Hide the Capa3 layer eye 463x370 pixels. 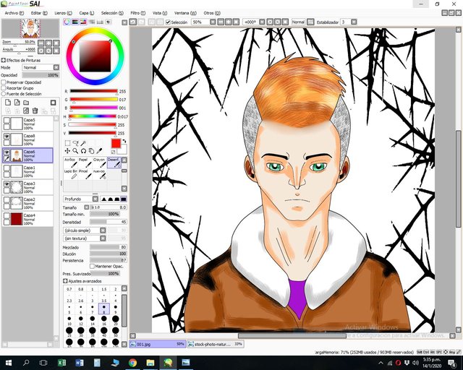pyautogui.click(x=7, y=184)
